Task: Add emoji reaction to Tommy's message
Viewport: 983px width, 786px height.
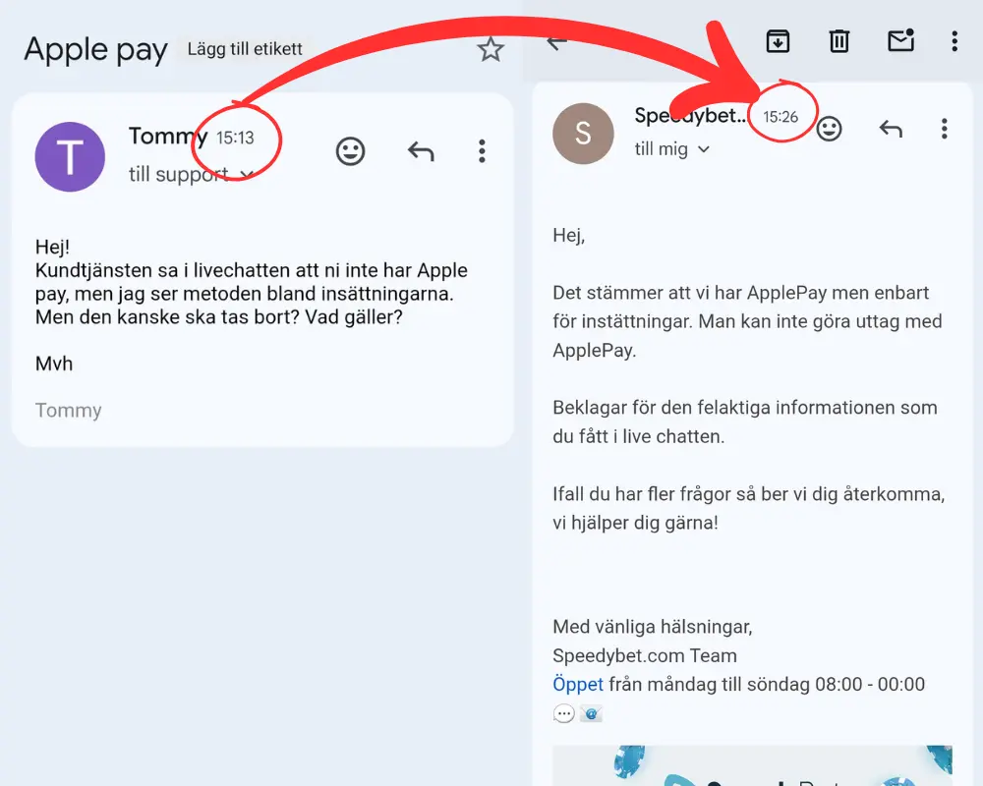Action: tap(350, 151)
